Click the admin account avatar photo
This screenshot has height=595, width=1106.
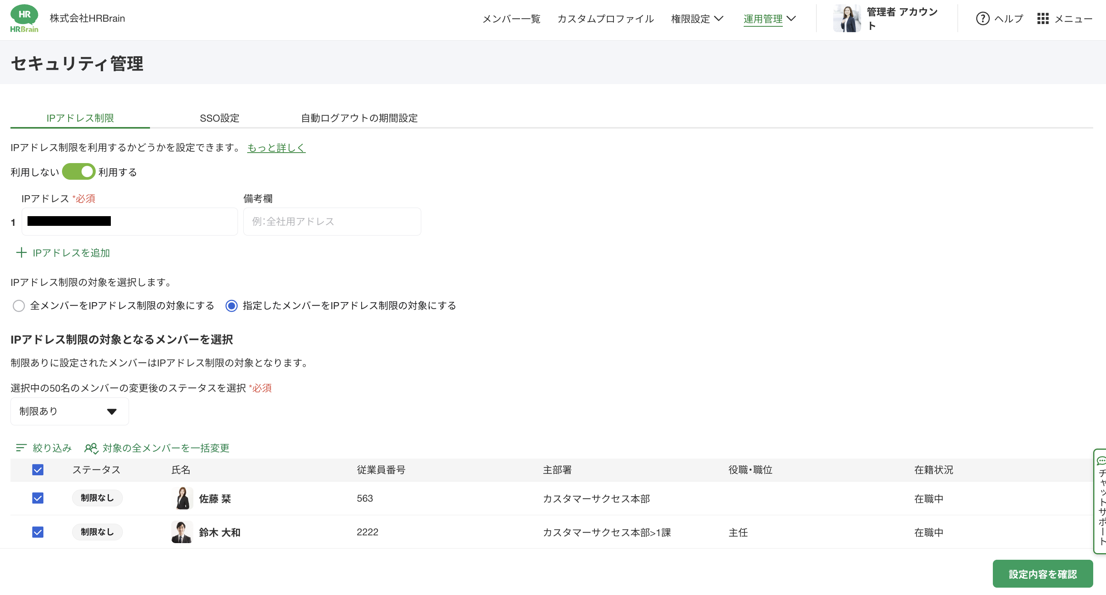[847, 19]
